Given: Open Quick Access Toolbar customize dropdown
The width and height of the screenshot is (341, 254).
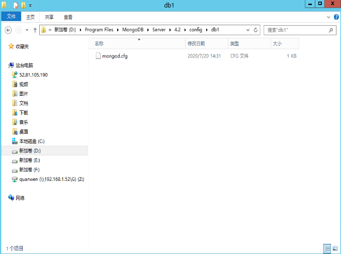Looking at the screenshot, I should [x=30, y=6].
